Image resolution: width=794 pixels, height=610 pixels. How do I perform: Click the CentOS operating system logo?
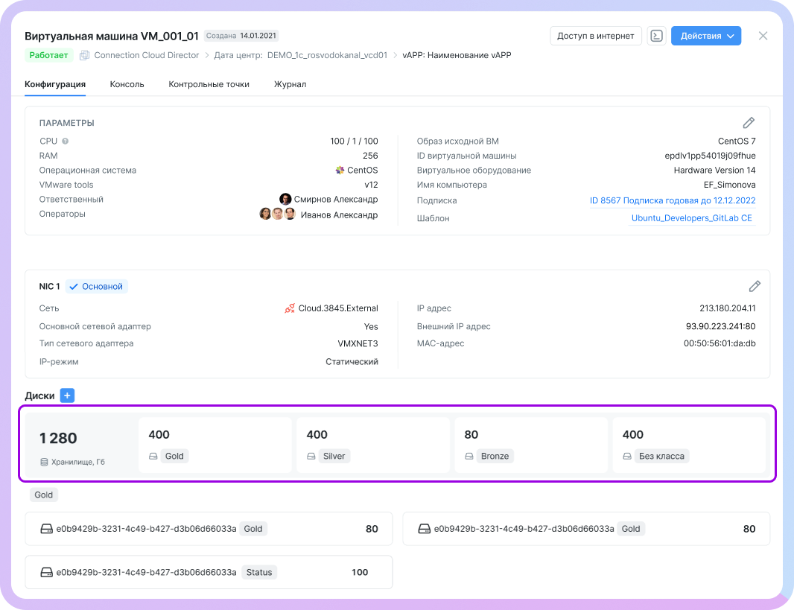[340, 171]
